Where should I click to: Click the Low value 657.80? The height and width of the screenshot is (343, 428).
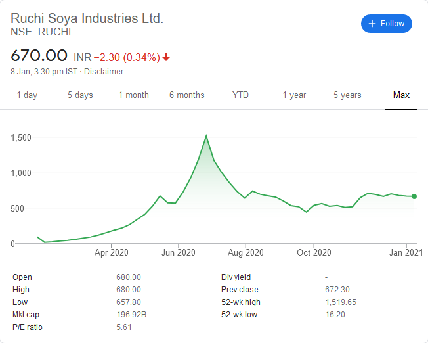pyautogui.click(x=129, y=302)
